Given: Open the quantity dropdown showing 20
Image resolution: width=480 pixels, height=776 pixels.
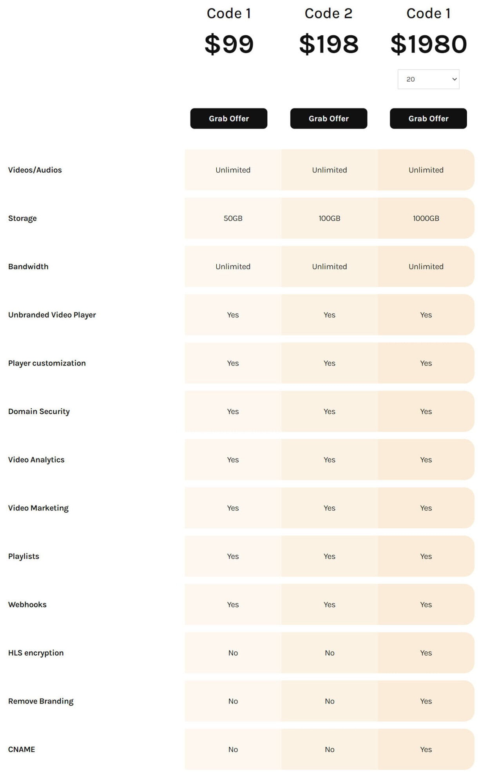Looking at the screenshot, I should tap(428, 79).
